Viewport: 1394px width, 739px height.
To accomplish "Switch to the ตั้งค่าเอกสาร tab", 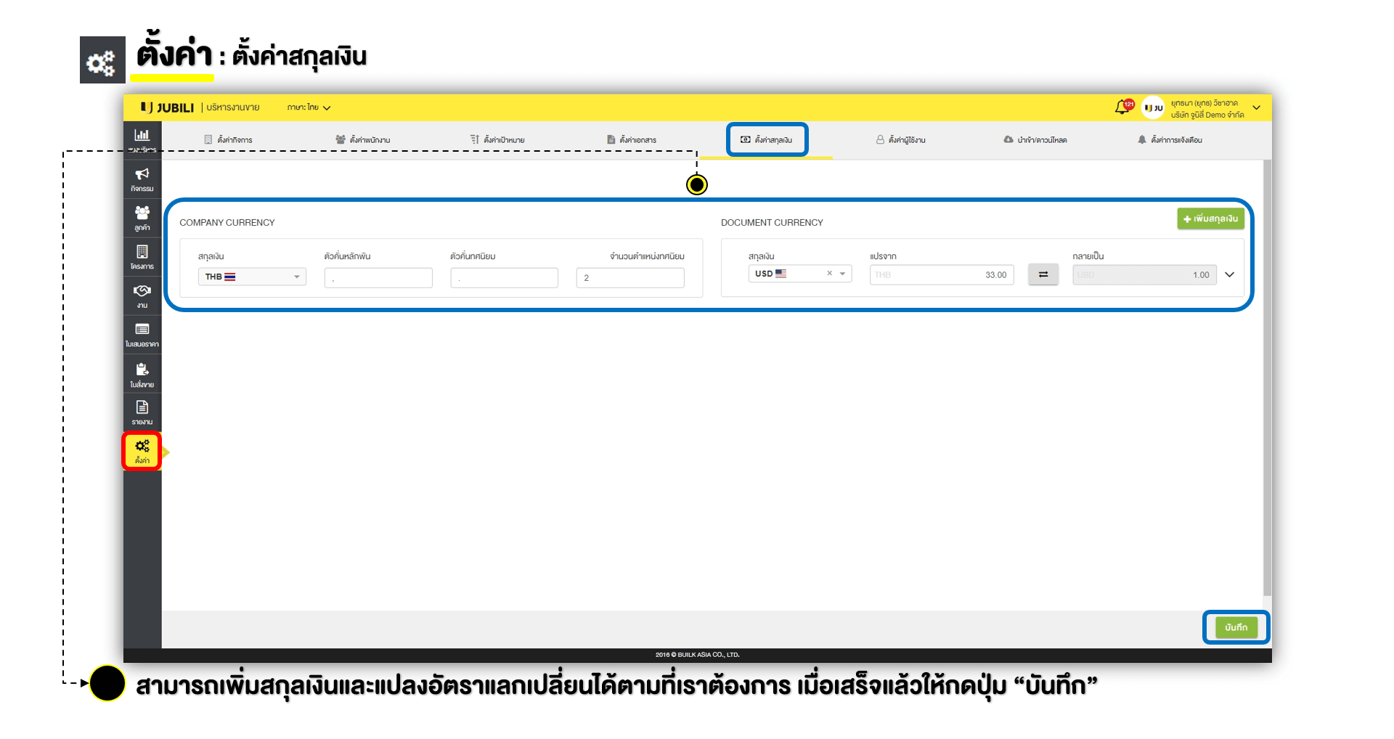I will (x=632, y=139).
